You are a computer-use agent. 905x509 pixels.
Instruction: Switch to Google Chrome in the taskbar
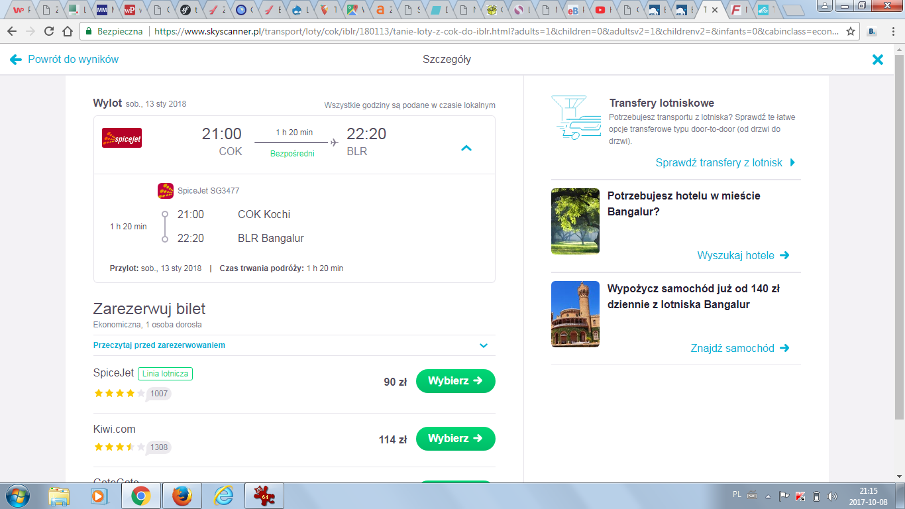pyautogui.click(x=140, y=496)
